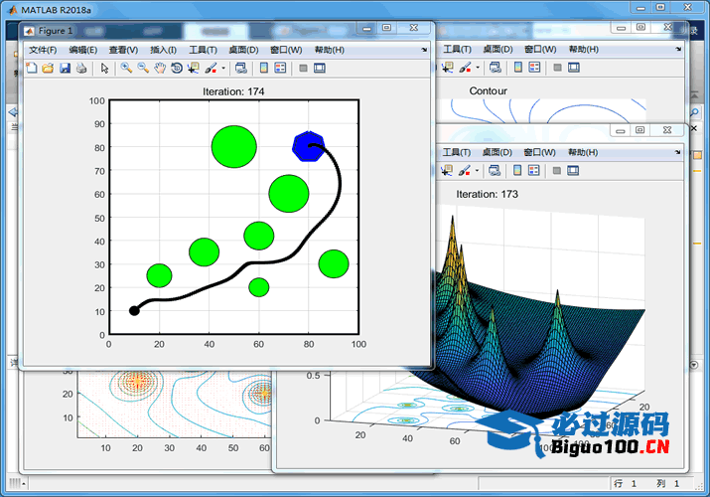The width and height of the screenshot is (710, 497).
Task: Open 桌面(D) menu in Iteration 173 window
Action: 497,152
